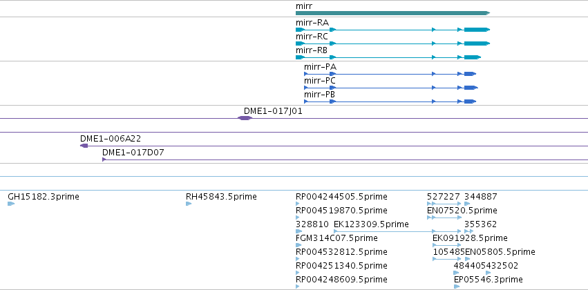Screen dimensions: 588x290
Task: Click the GH15182.3prime EST arrow
Action: pos(11,204)
